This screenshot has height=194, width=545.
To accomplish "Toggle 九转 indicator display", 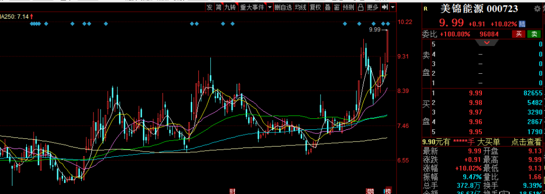I will coord(230,7).
